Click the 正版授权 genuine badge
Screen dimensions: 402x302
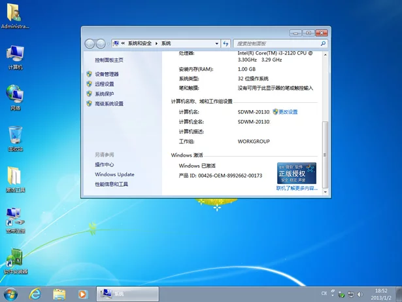click(296, 173)
